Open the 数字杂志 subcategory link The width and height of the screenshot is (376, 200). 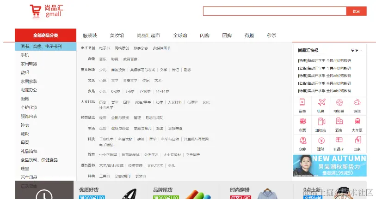point(141,48)
